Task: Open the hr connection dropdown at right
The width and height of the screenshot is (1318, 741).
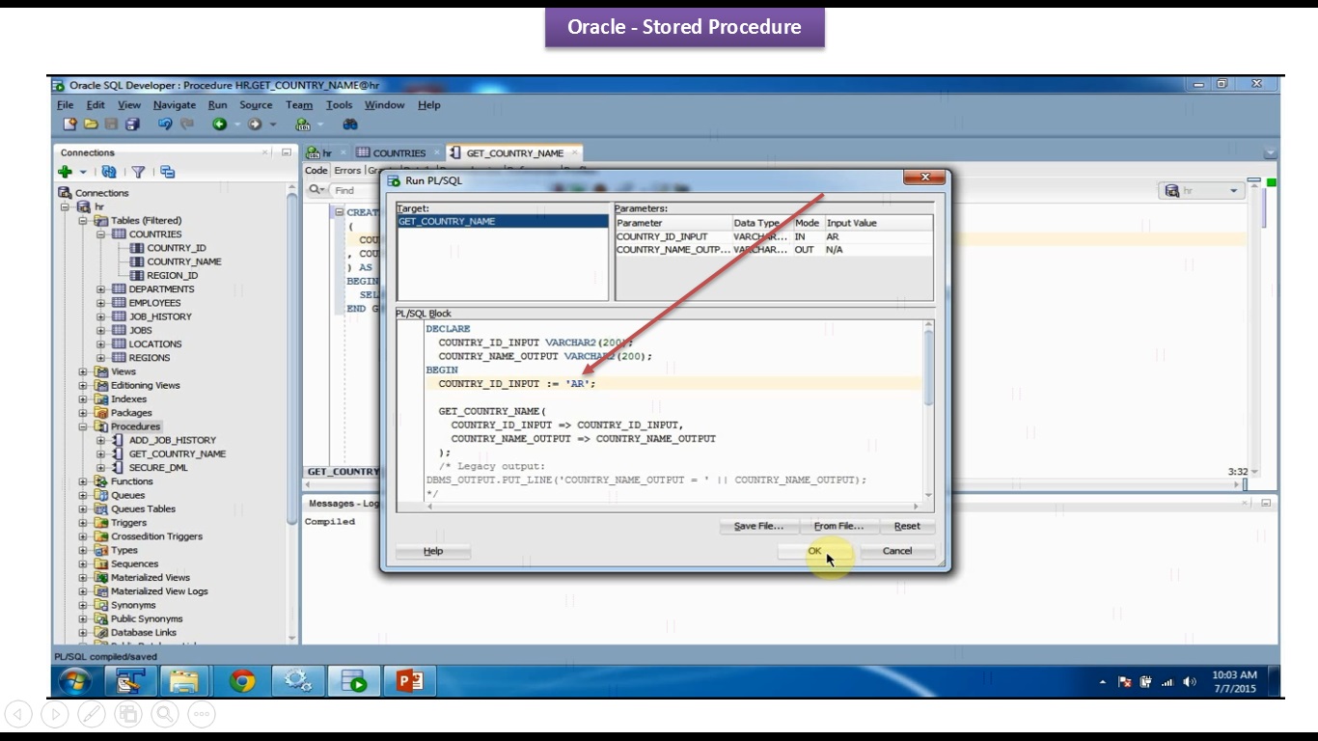Action: point(1233,191)
